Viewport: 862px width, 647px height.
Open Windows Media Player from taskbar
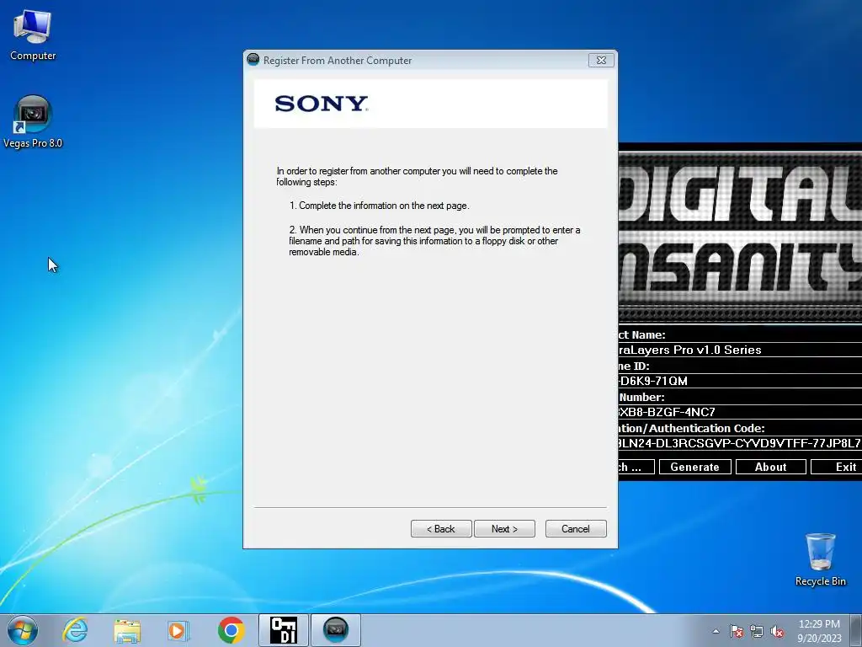pos(178,630)
